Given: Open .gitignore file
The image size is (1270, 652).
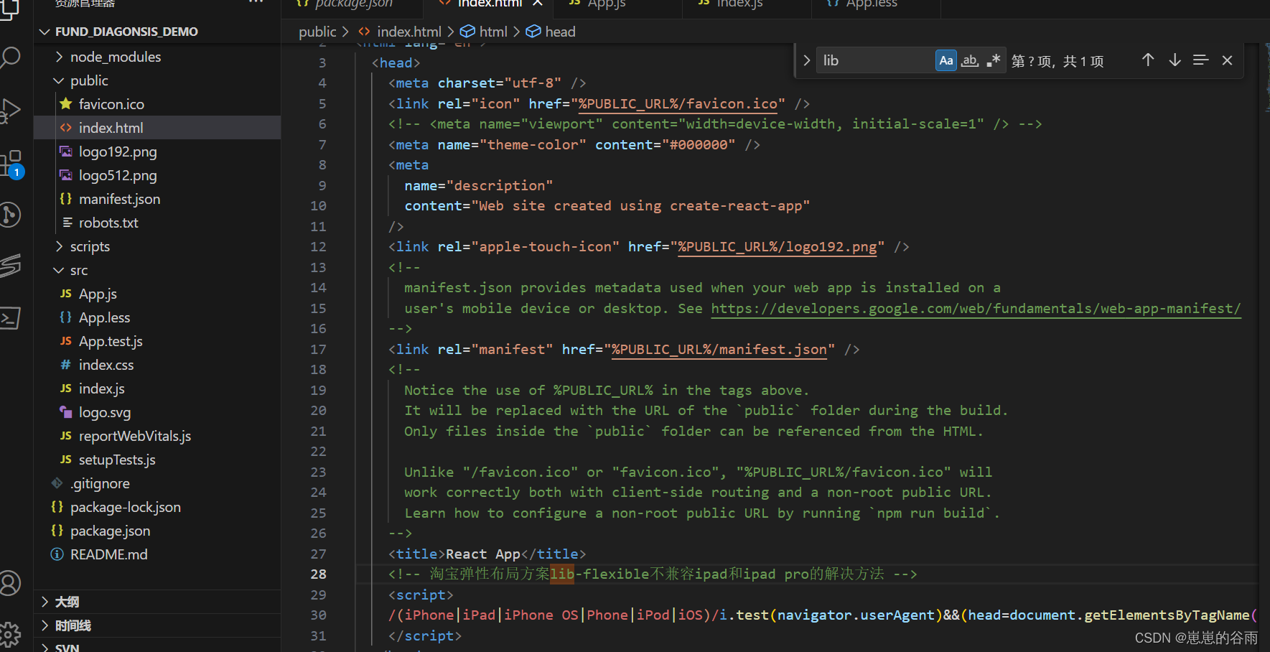Looking at the screenshot, I should coord(100,483).
